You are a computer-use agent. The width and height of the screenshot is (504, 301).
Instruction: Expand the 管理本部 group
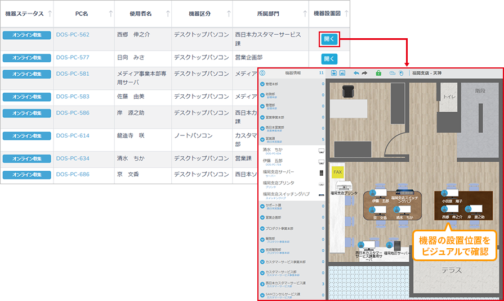click(x=262, y=84)
